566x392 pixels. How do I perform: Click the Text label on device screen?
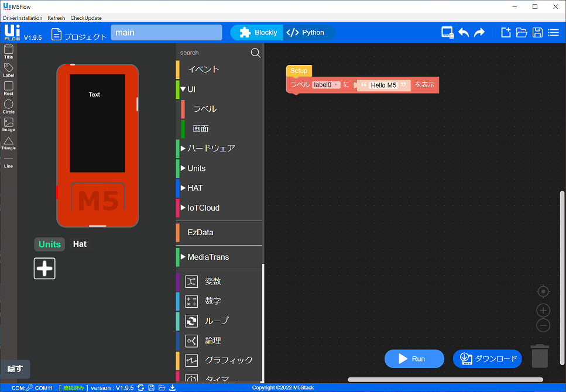tap(94, 94)
